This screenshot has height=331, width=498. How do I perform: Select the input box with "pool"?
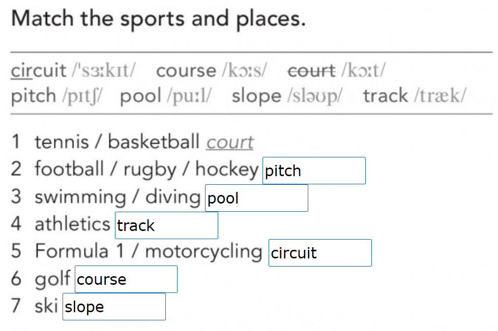coord(256,198)
